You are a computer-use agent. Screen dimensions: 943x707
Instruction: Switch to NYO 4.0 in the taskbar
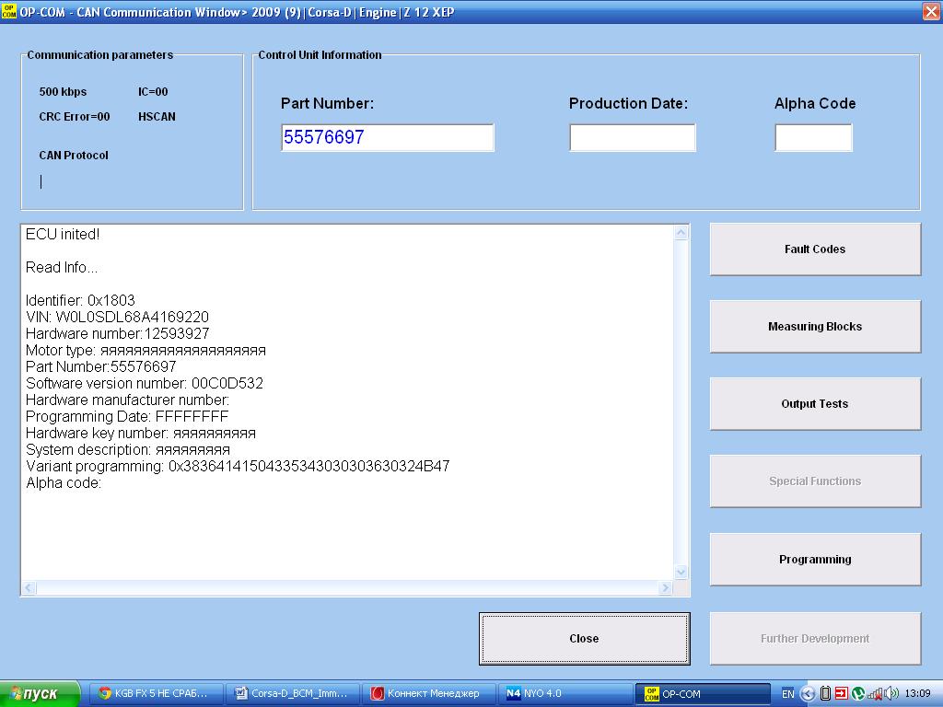coord(565,694)
